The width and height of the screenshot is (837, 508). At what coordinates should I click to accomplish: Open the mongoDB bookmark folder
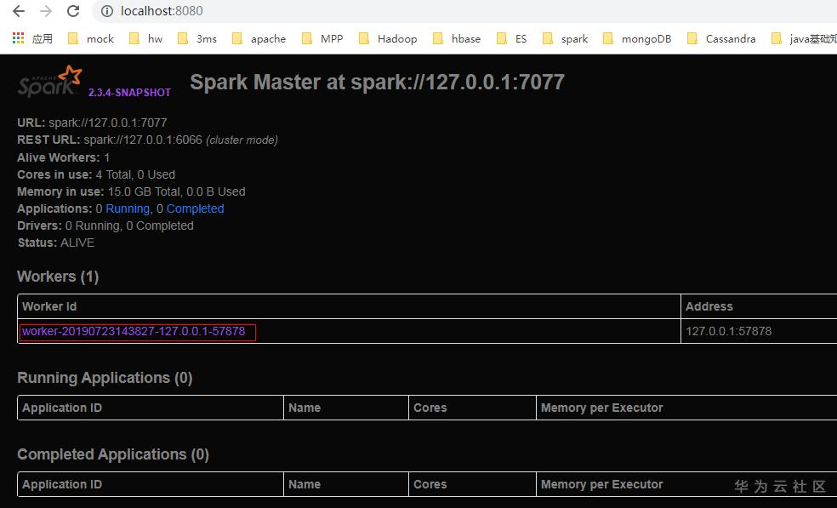pos(637,38)
